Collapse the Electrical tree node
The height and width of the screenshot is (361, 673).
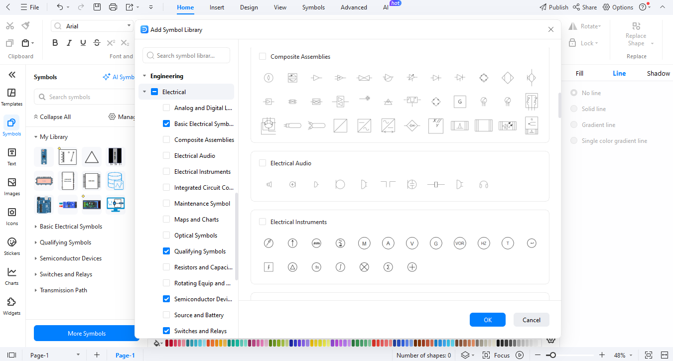point(144,92)
